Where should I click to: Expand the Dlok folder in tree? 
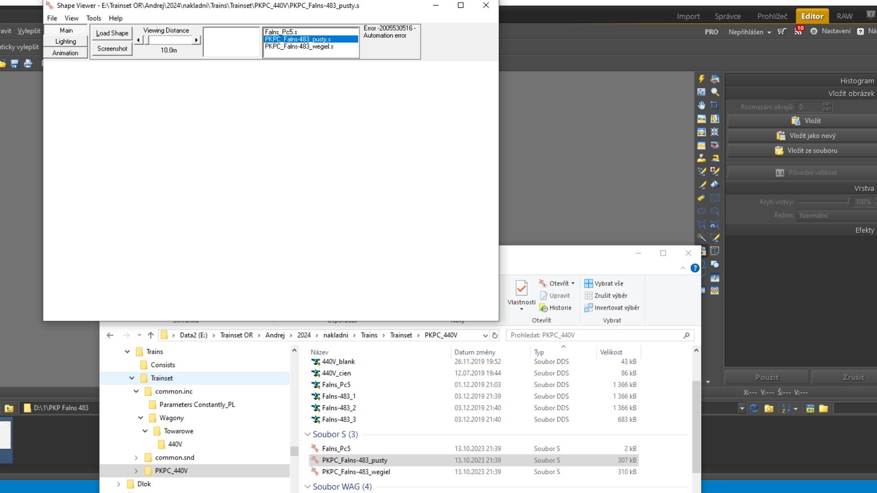[x=118, y=484]
